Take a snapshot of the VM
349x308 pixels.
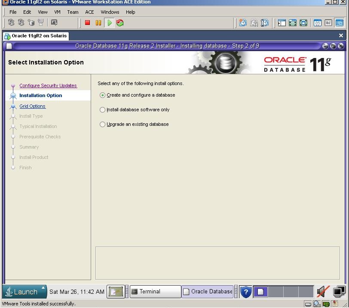coord(242,23)
